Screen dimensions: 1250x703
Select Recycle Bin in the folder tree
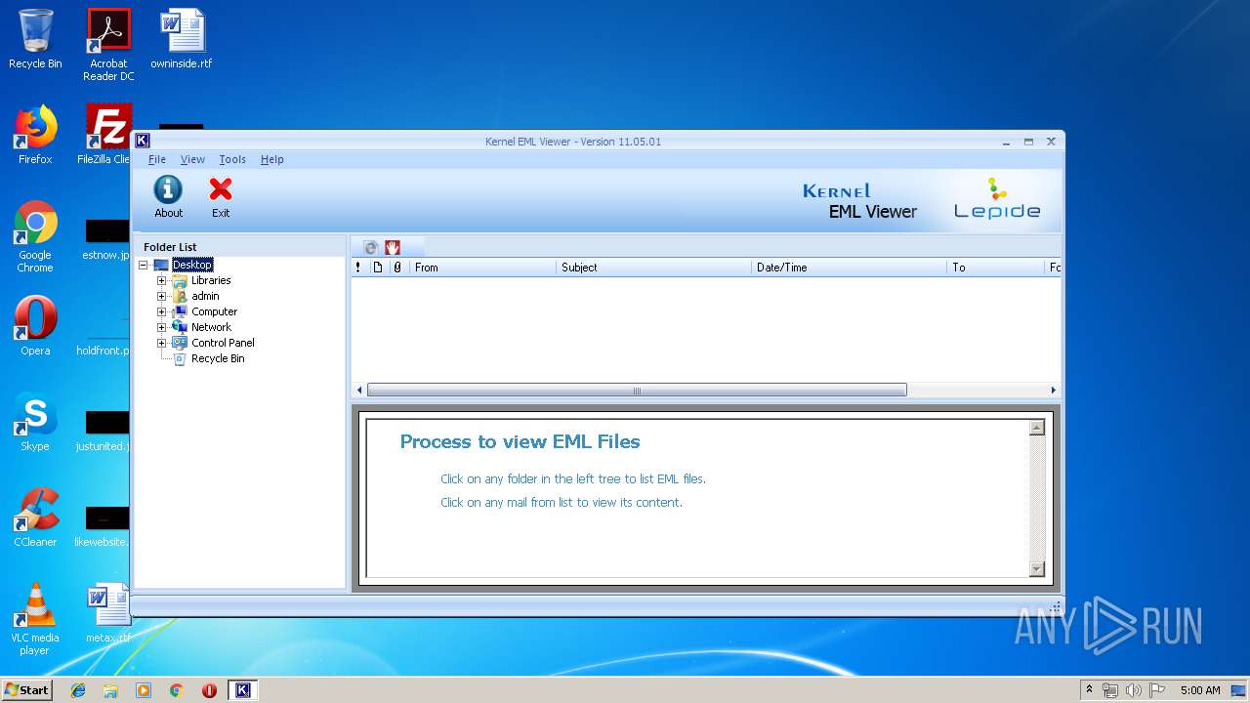point(218,358)
